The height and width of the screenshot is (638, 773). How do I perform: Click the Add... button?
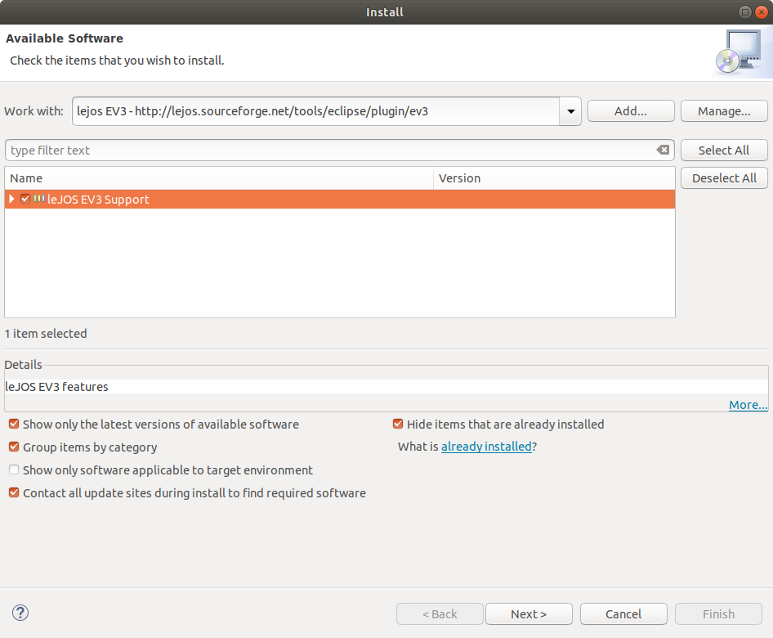click(630, 110)
